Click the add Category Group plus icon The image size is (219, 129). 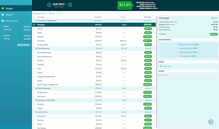[x=34, y=13]
